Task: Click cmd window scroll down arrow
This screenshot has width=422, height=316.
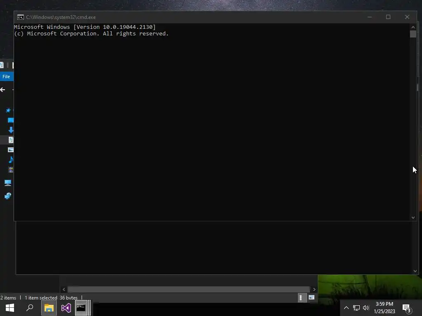Action: (413, 218)
